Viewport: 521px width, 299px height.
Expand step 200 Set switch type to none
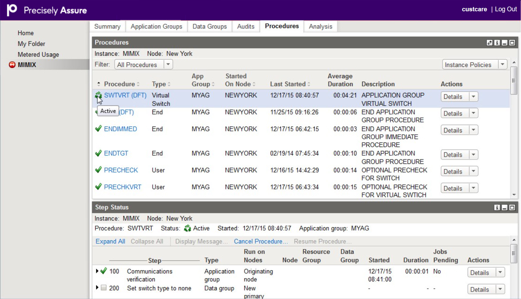click(97, 288)
